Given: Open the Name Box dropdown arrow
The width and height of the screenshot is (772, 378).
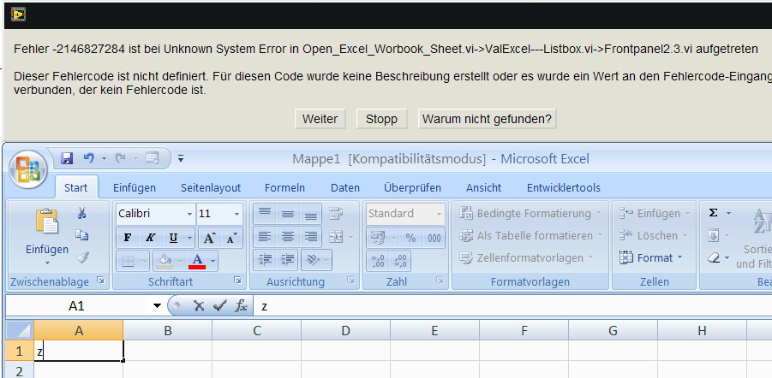Looking at the screenshot, I should pos(157,306).
